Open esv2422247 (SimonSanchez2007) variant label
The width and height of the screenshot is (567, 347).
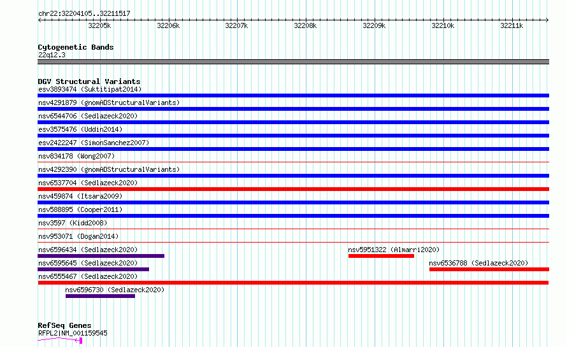pyautogui.click(x=94, y=143)
